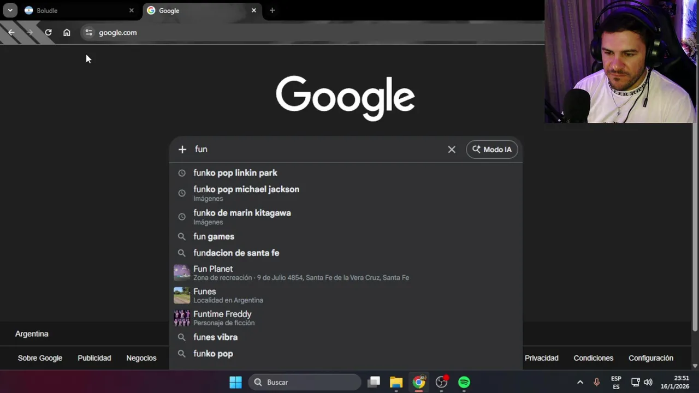This screenshot has height=393, width=699.
Task: Click the taskbar Buscar search box
Action: [x=305, y=382]
